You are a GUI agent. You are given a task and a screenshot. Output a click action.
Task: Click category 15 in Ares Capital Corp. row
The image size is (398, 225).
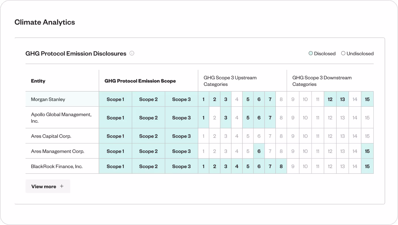coord(367,136)
